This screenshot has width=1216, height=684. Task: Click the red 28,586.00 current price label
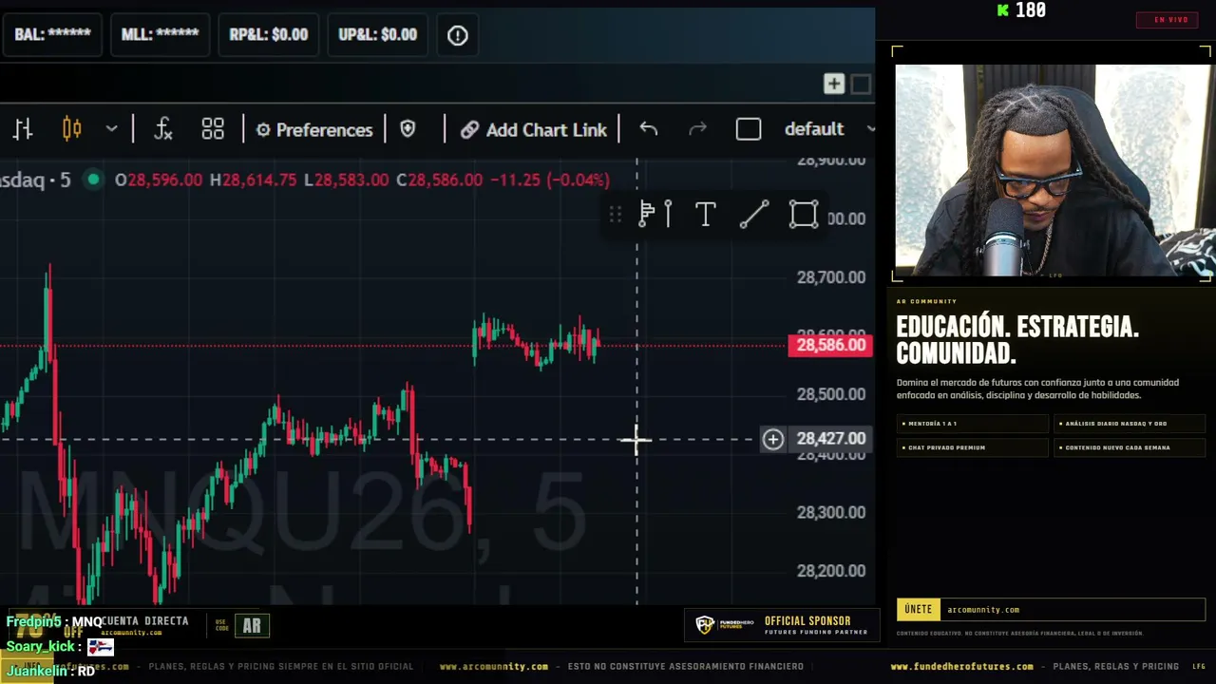tap(830, 345)
